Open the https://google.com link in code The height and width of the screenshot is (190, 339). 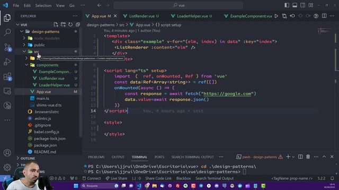[227, 94]
